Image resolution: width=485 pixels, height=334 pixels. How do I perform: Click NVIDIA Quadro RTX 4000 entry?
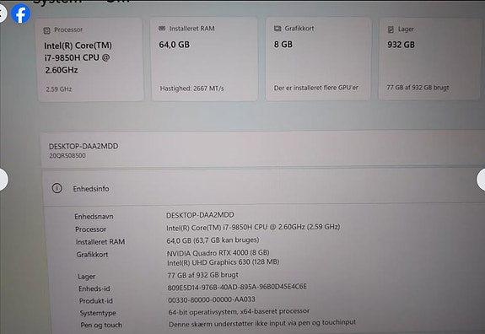point(218,253)
